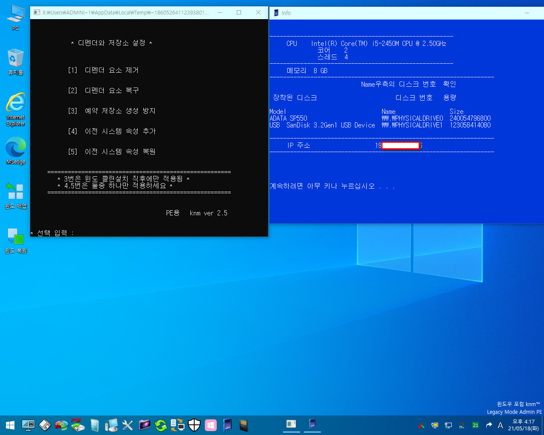Viewport: 544px width, 435px height.
Task: Open the 윈도 백업 desktop shortcut
Action: coord(15,195)
